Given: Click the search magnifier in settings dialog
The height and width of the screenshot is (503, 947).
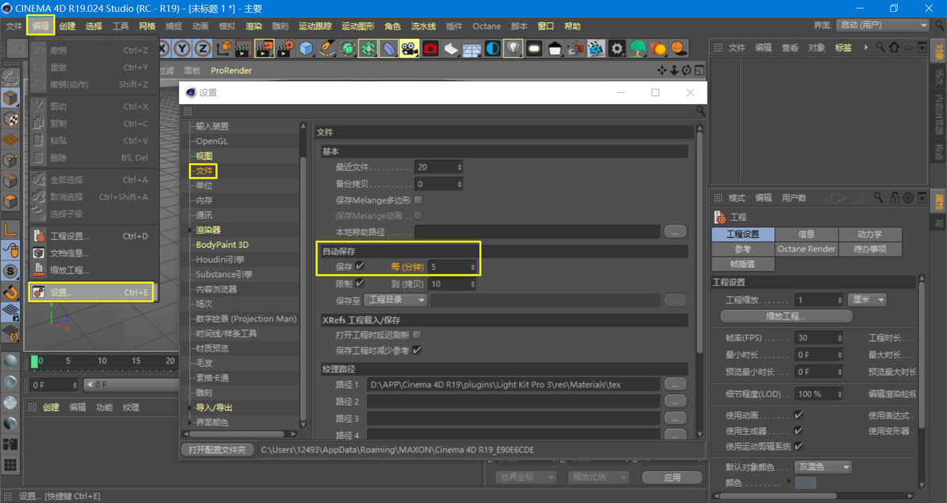Looking at the screenshot, I should tap(700, 111).
